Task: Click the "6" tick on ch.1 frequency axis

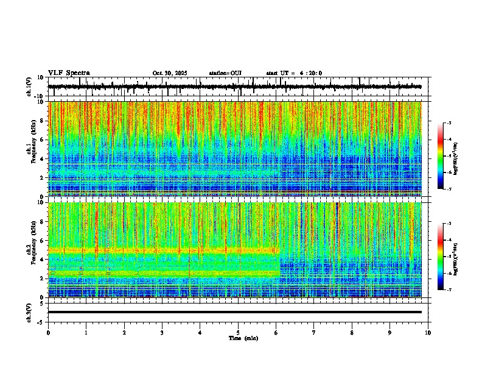Action: click(43, 140)
